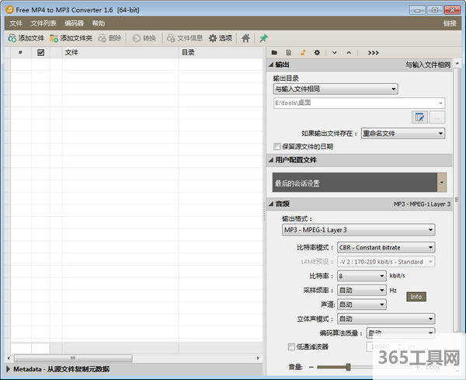
Task: Toggle the select-all checkbox in list header
Action: [41, 53]
